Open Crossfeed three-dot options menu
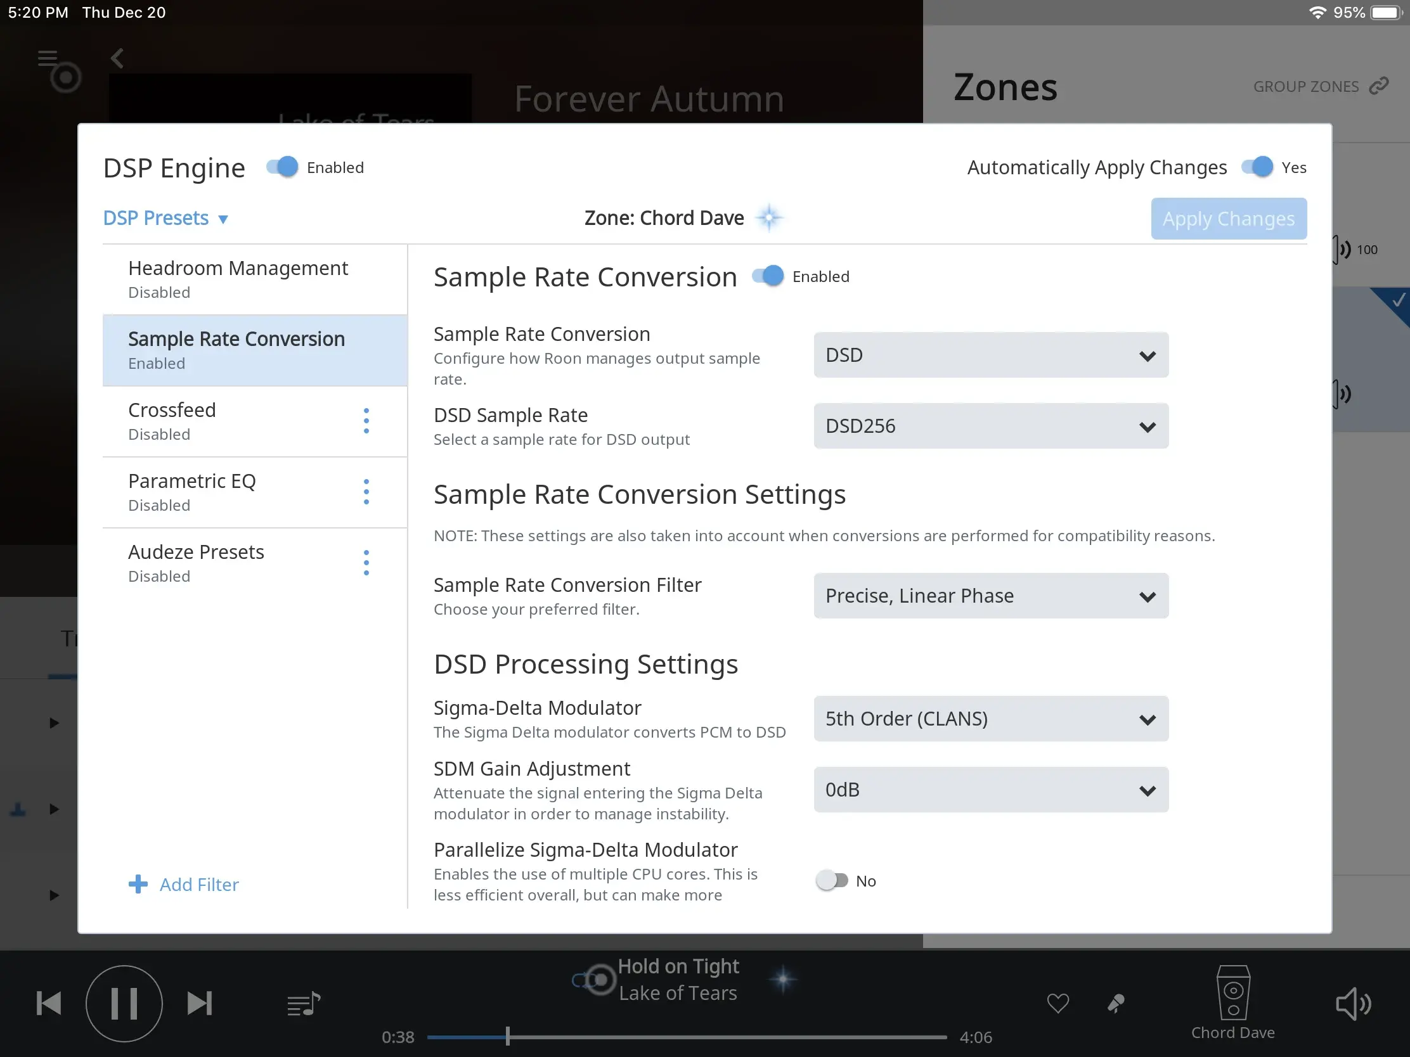The image size is (1410, 1057). pos(366,421)
